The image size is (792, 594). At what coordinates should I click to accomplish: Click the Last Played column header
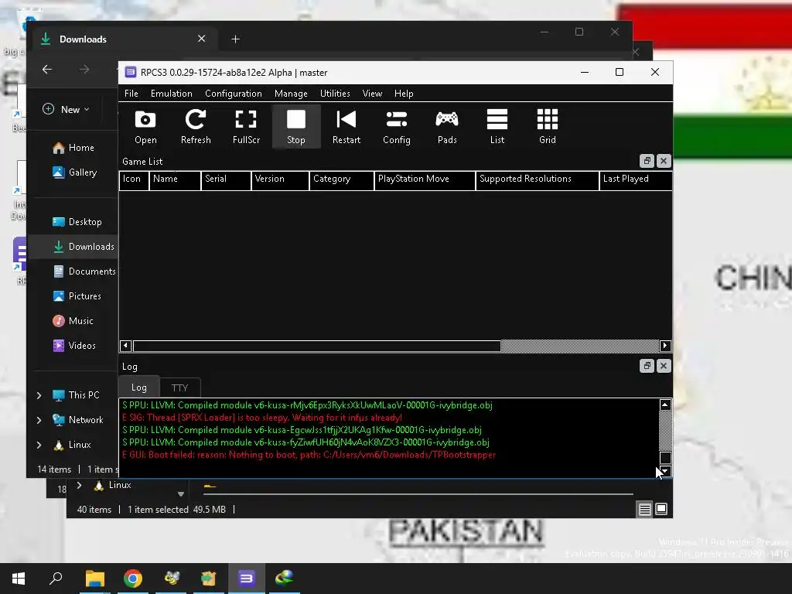point(636,179)
